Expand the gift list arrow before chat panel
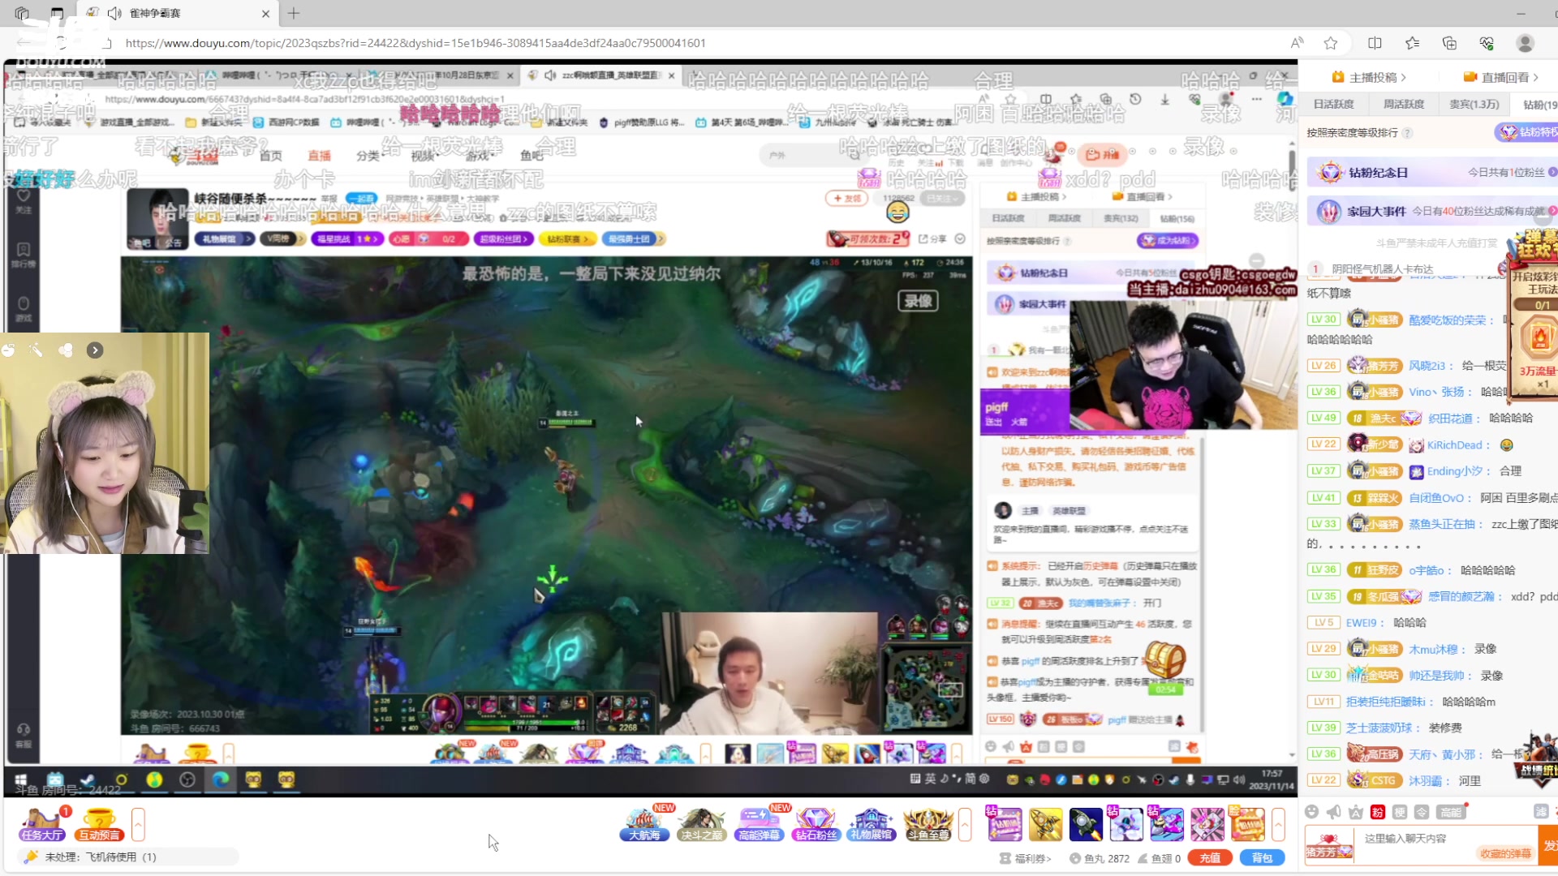Viewport: 1558px width, 876px height. [x=1278, y=824]
